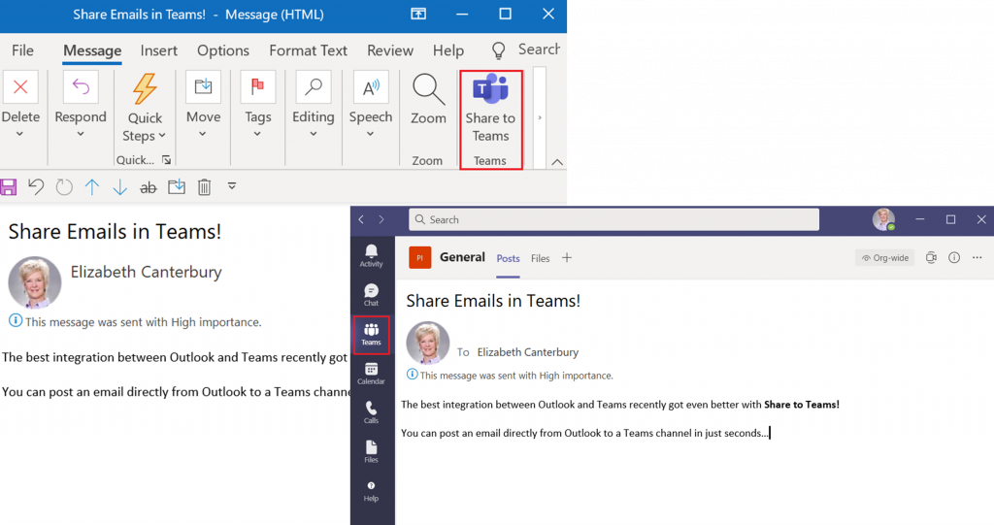
Task: Open the Review tab
Action: click(390, 50)
